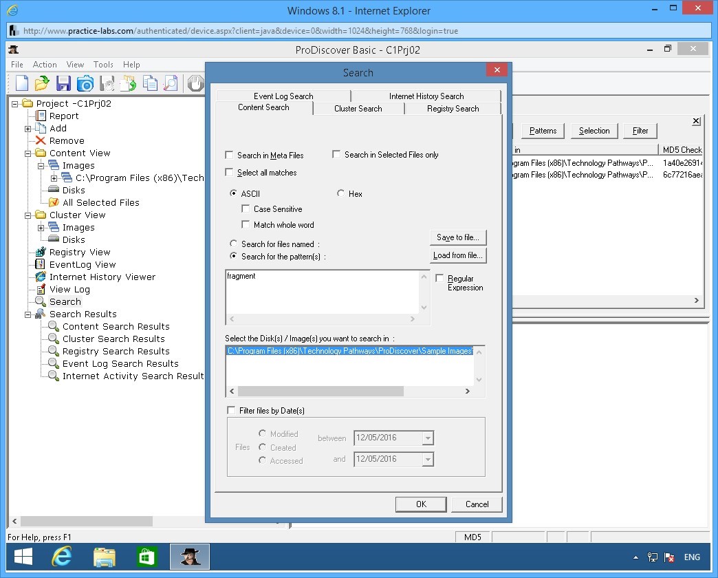
Task: Click the Load from file... button
Action: pos(458,255)
